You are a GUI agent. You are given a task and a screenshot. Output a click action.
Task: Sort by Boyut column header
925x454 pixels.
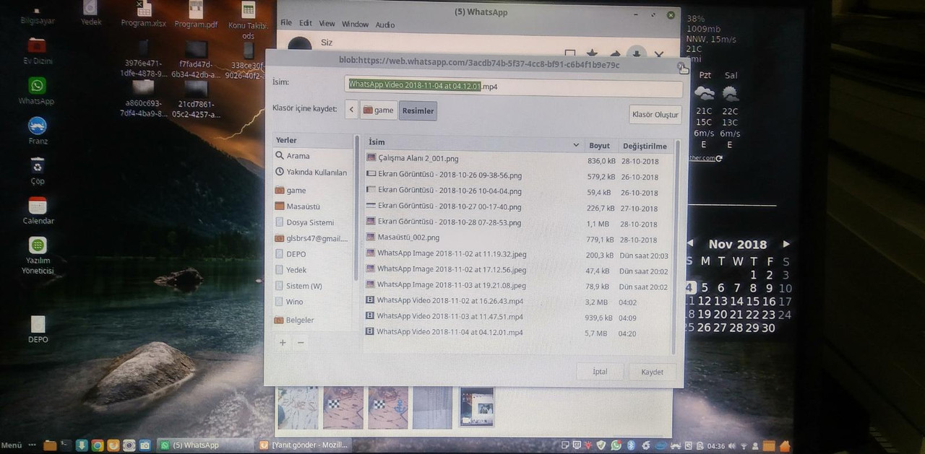[599, 145]
